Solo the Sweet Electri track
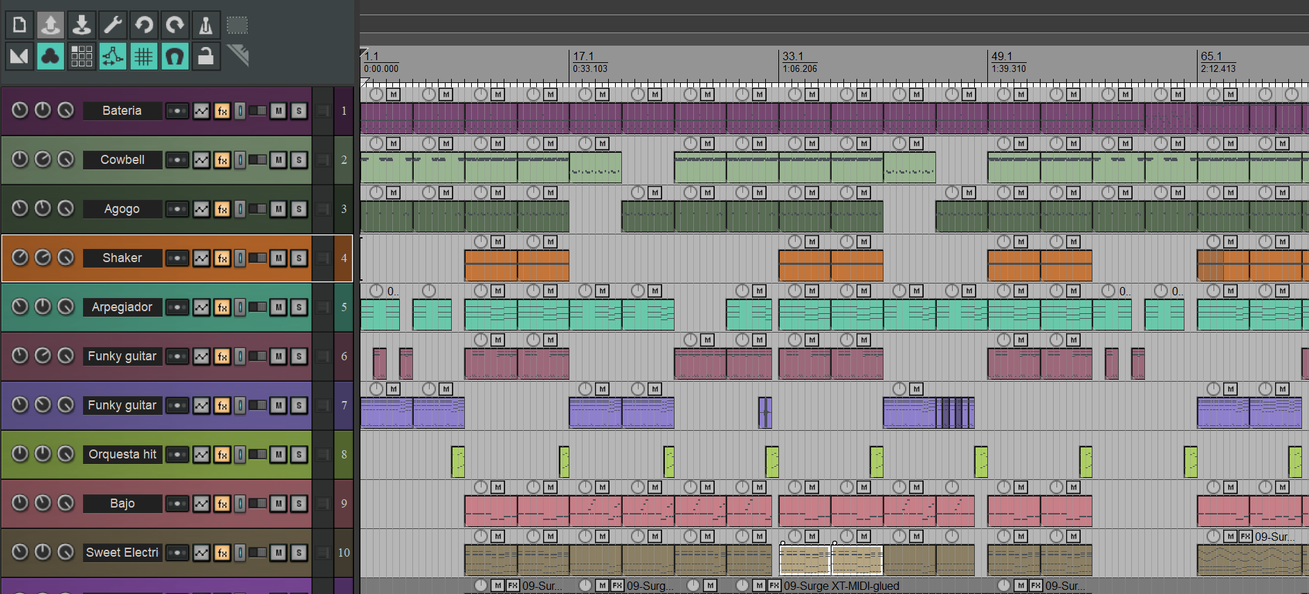 pos(299,553)
